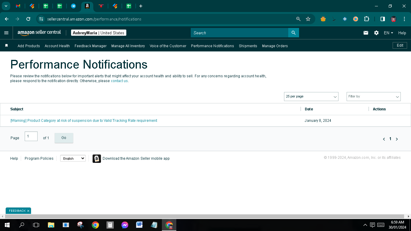The height and width of the screenshot is (231, 411).
Task: Click the browser address bar URL
Action: click(94, 19)
